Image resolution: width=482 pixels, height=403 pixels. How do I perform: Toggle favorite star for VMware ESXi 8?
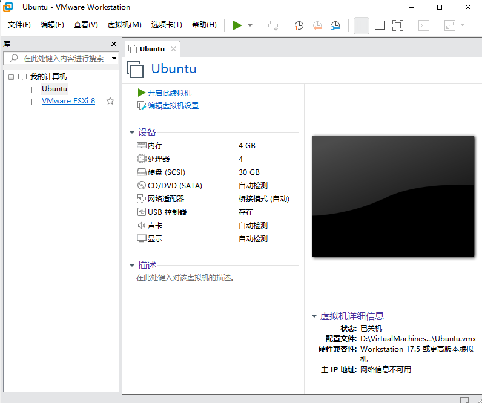pos(110,101)
